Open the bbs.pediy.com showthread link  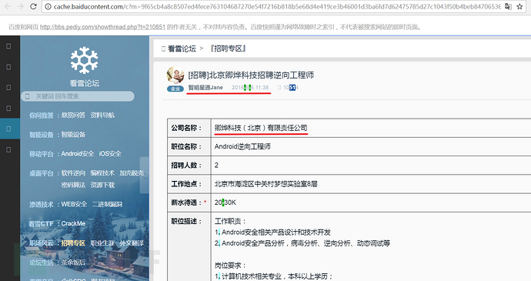[102, 27]
